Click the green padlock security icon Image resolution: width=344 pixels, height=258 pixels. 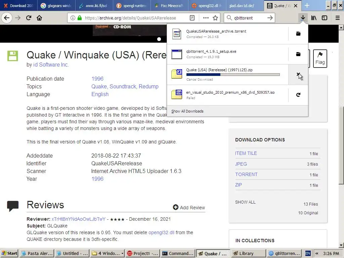(80, 18)
